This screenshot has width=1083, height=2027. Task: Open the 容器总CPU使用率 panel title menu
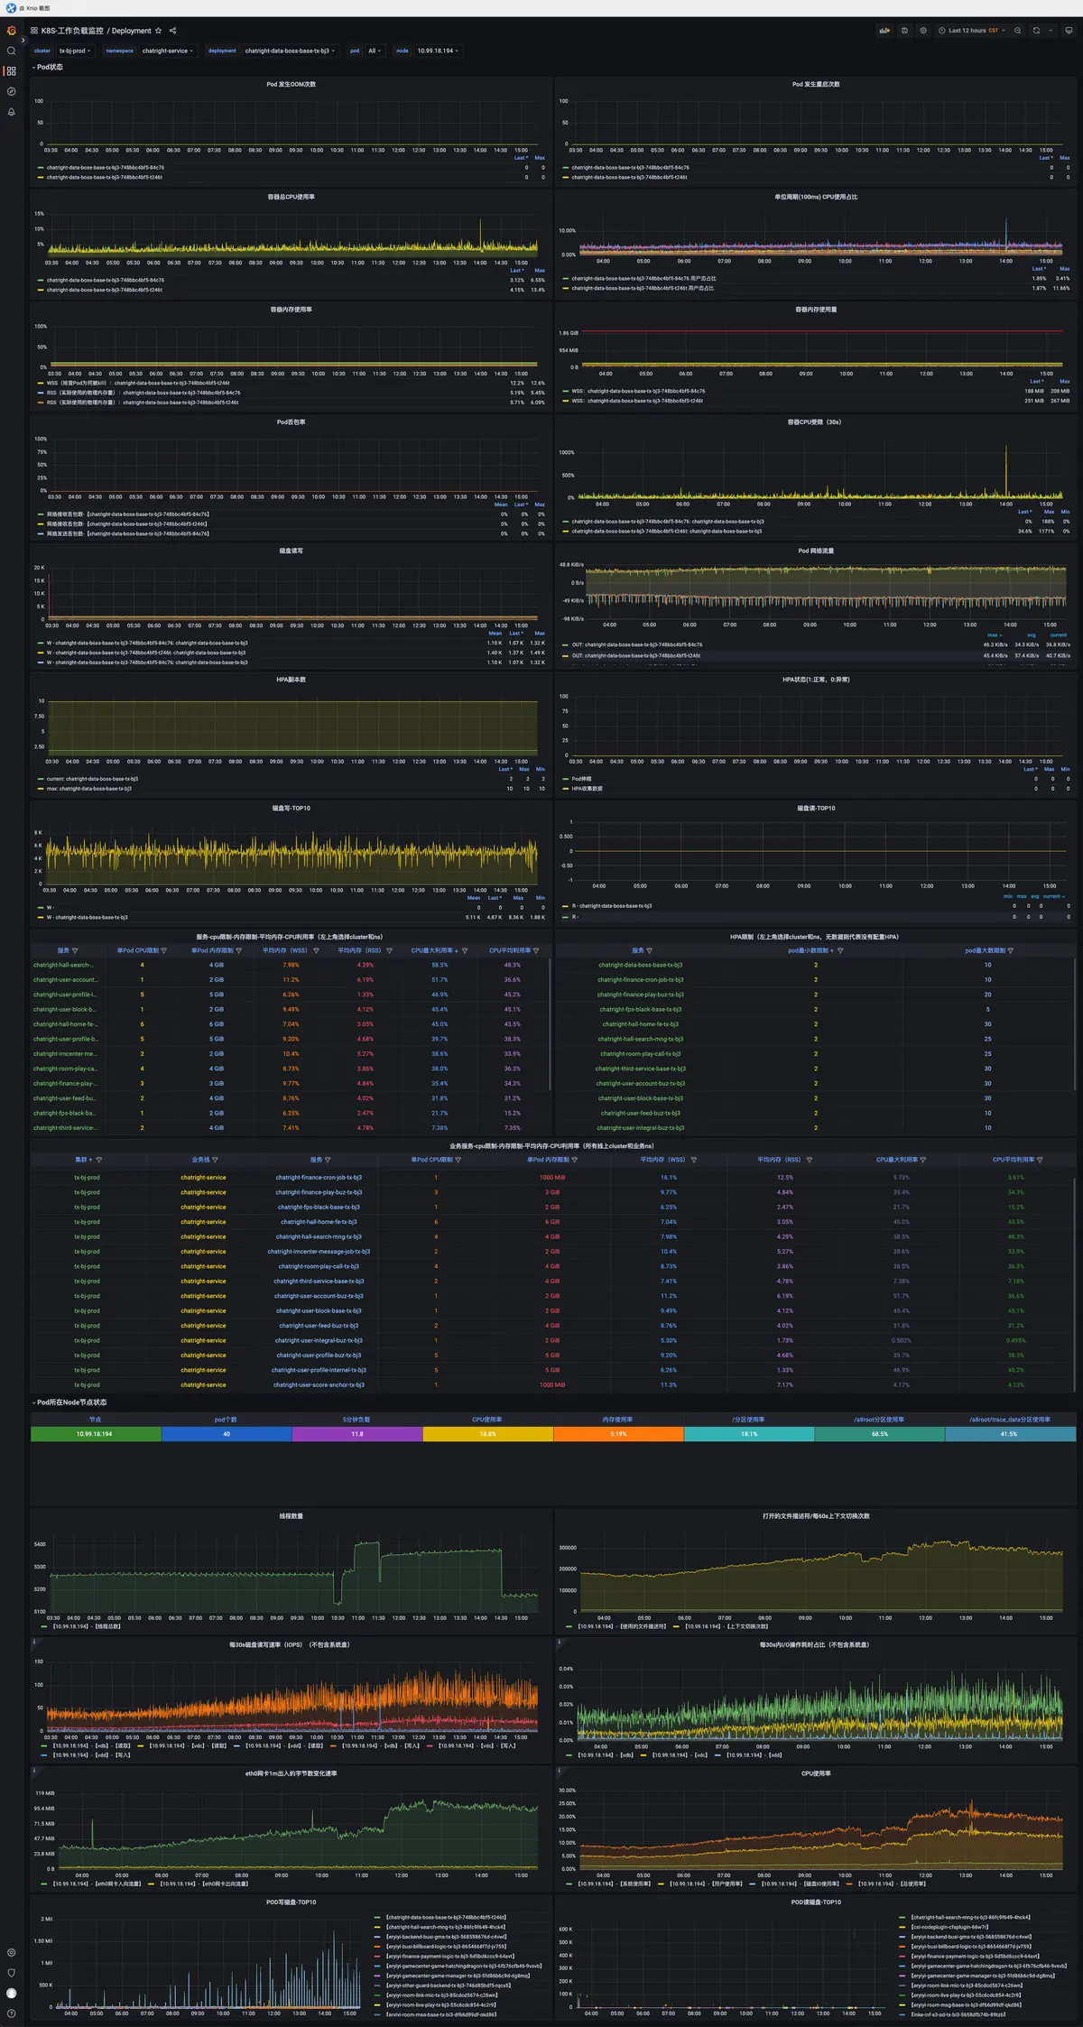coord(291,197)
